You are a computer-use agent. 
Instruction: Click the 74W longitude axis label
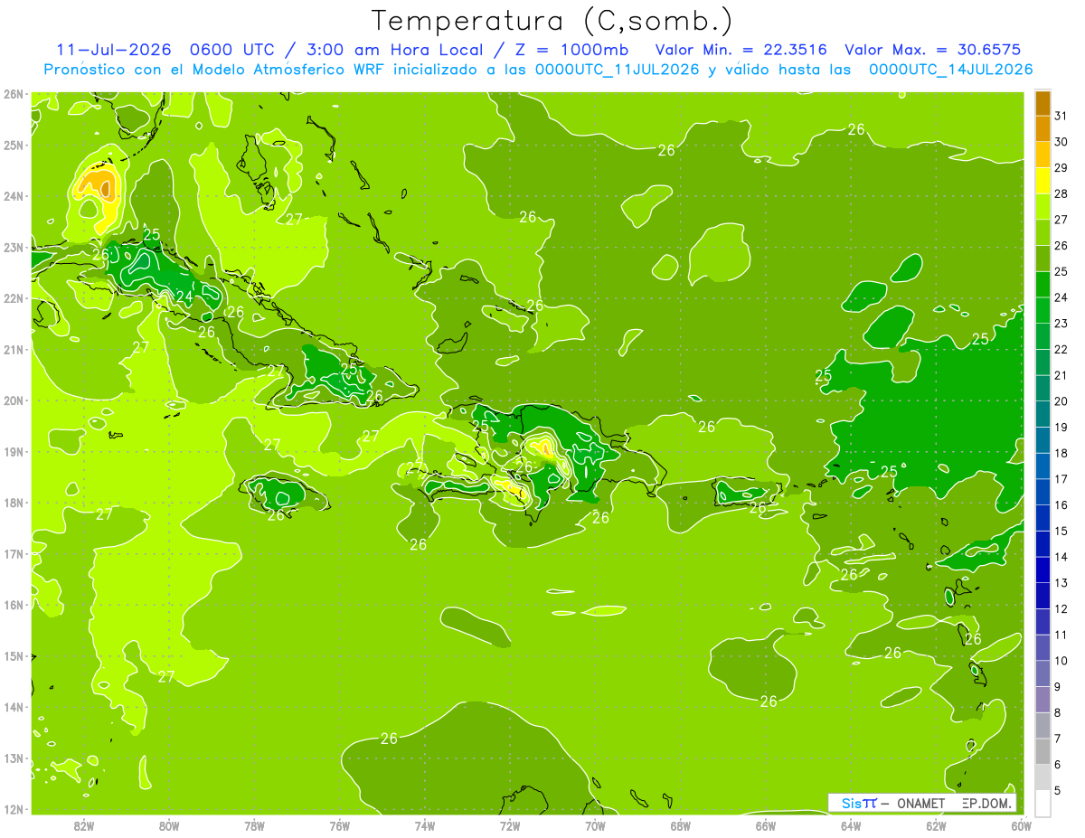(x=425, y=826)
